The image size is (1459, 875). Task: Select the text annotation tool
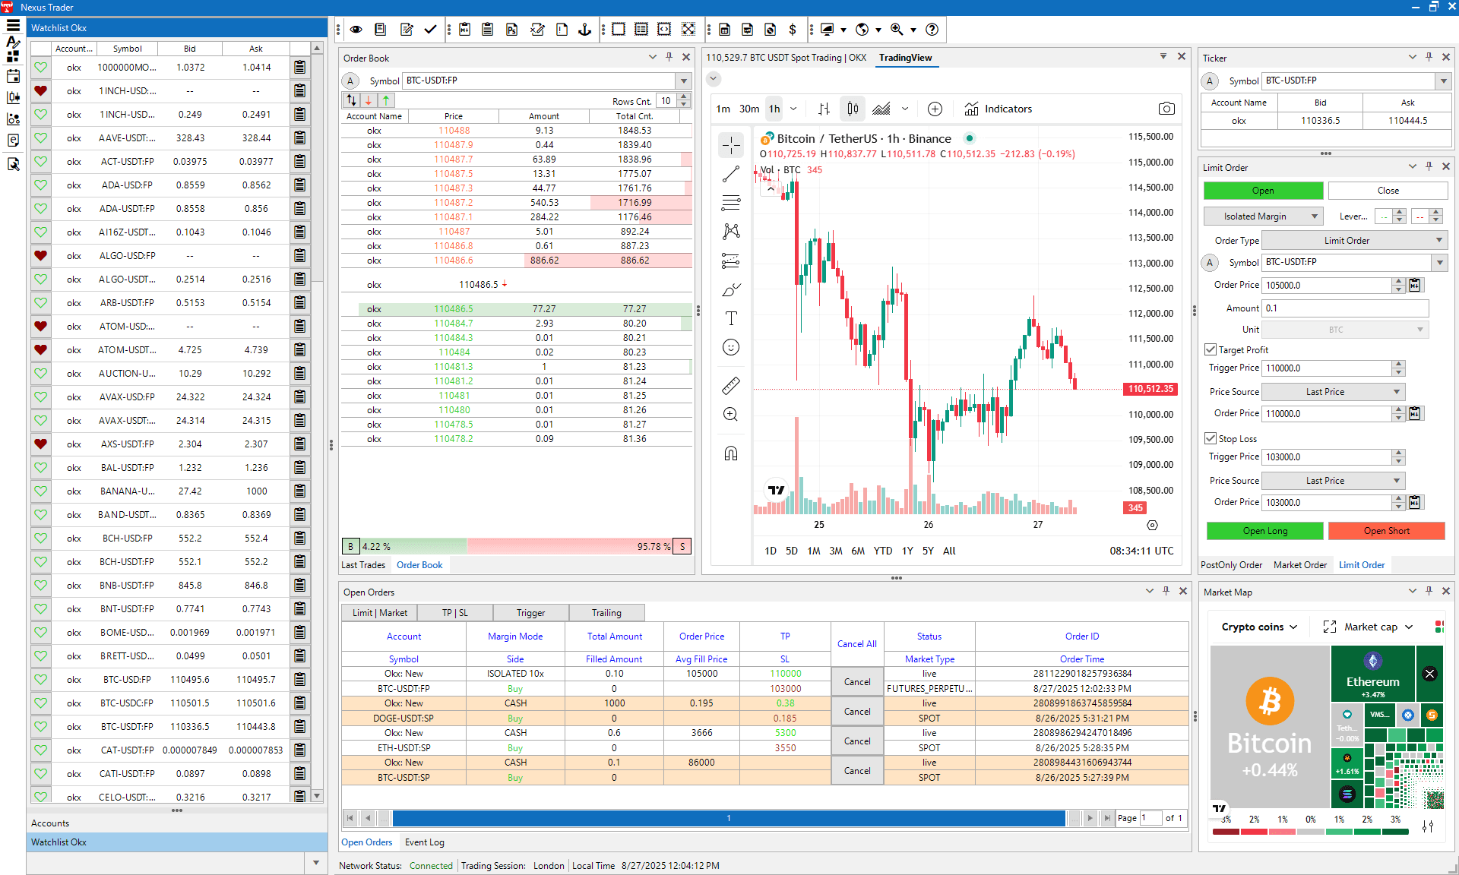click(730, 318)
